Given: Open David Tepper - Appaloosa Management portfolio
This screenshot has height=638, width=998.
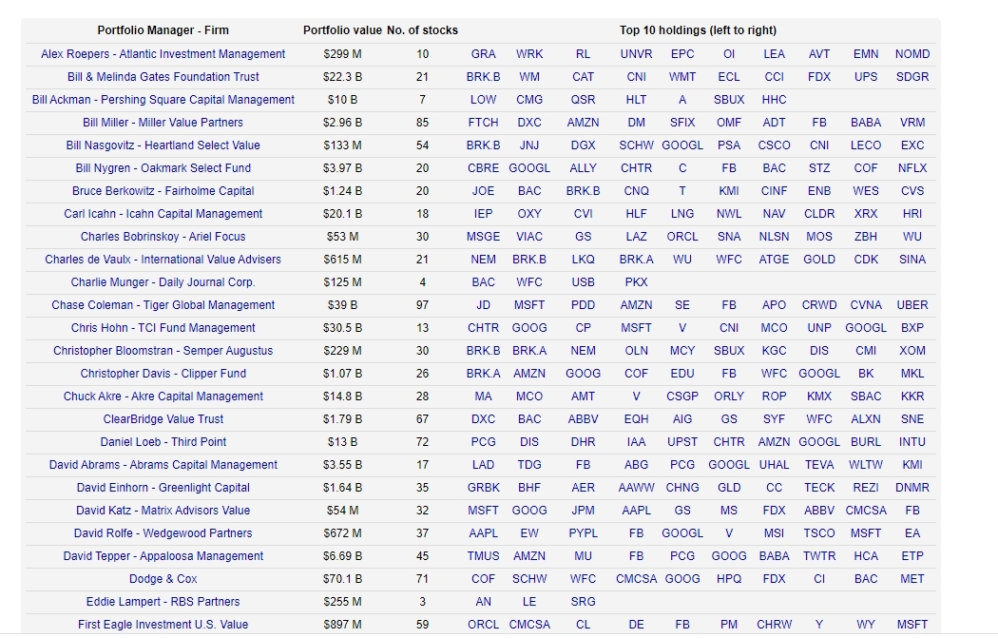Looking at the screenshot, I should (x=163, y=556).
